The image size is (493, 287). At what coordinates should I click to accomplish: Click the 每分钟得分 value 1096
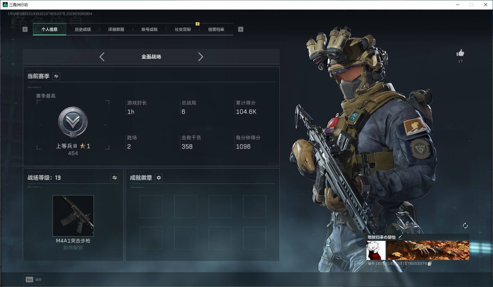pyautogui.click(x=243, y=147)
